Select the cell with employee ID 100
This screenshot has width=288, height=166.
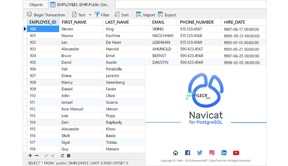coord(43,29)
